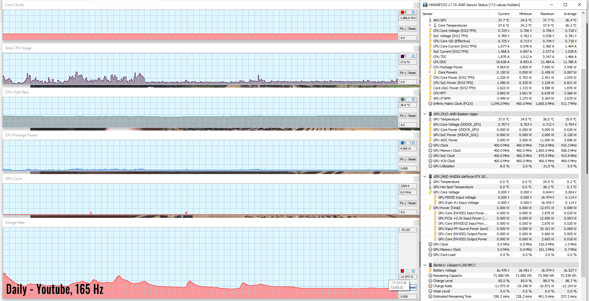Viewport: 589px width, 301px height.
Task: Click the thermometer icon beside APU GFX
Action: [x=430, y=20]
